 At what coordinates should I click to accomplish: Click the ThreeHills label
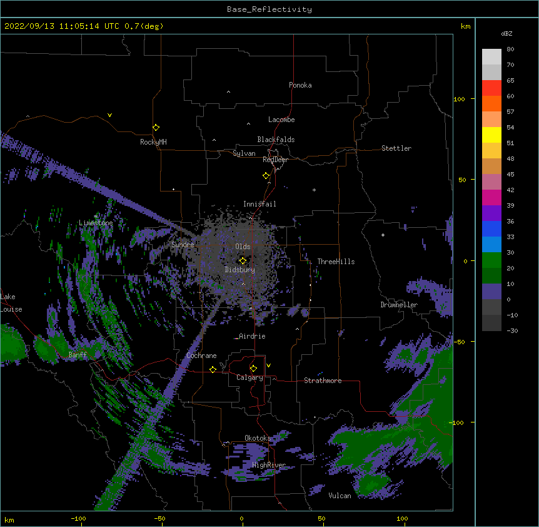click(x=336, y=262)
